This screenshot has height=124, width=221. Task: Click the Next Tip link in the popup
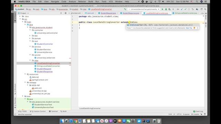point(189,28)
